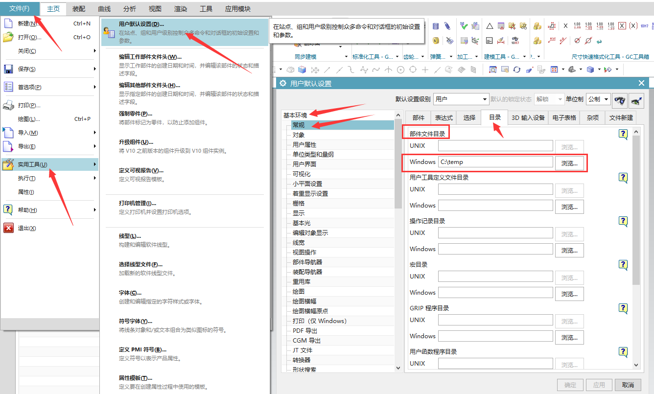Click the Windows path field containing C:\temp
The width and height of the screenshot is (654, 394).
(x=495, y=162)
